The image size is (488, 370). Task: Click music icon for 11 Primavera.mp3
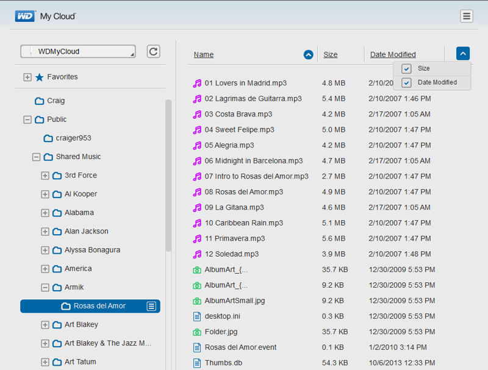pos(197,239)
